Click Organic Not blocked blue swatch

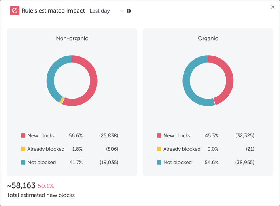click(159, 162)
